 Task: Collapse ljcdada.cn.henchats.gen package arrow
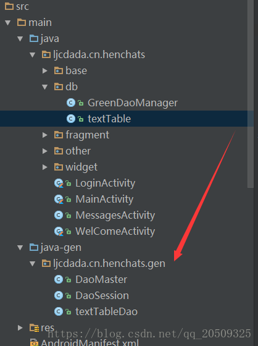(x=33, y=264)
